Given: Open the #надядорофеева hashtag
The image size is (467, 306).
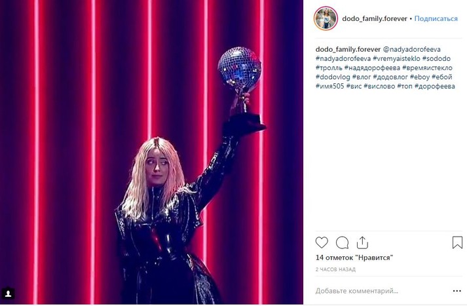Looking at the screenshot, I should (x=372, y=67).
